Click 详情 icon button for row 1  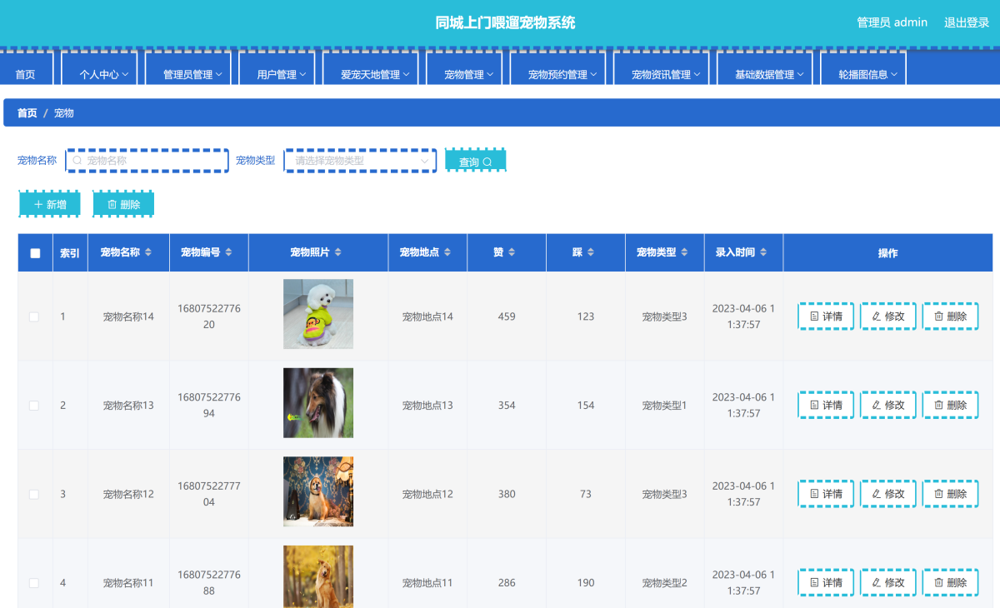(x=826, y=316)
